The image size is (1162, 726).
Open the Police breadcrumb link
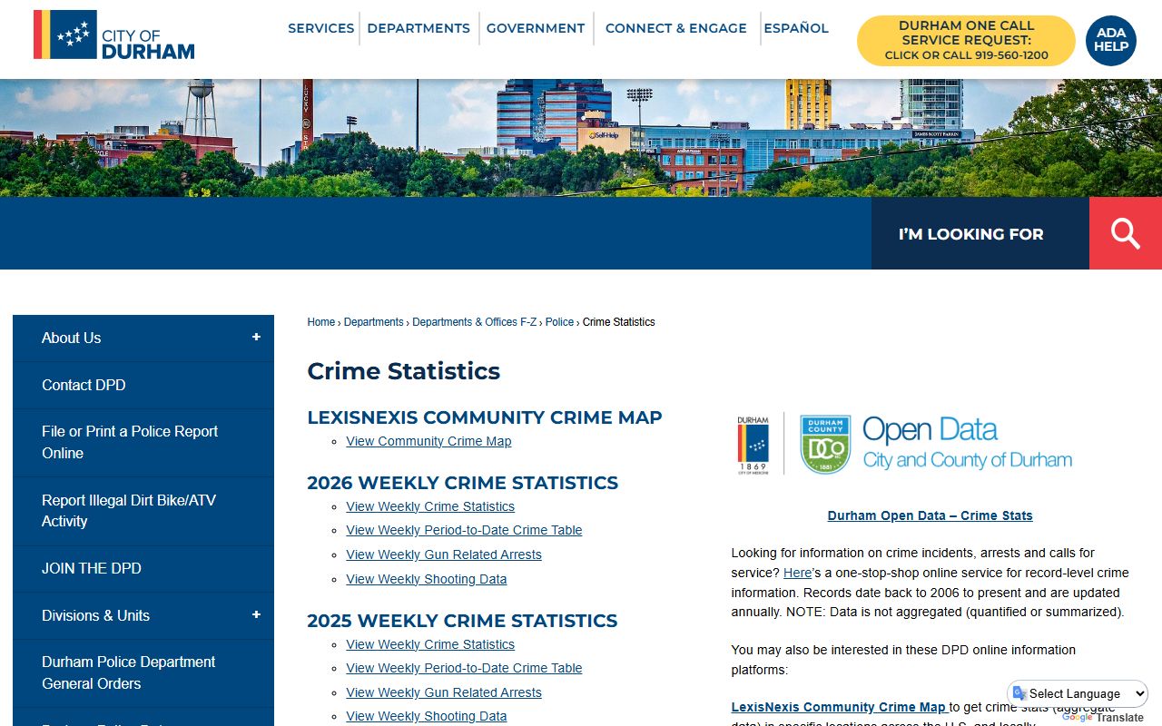[559, 322]
